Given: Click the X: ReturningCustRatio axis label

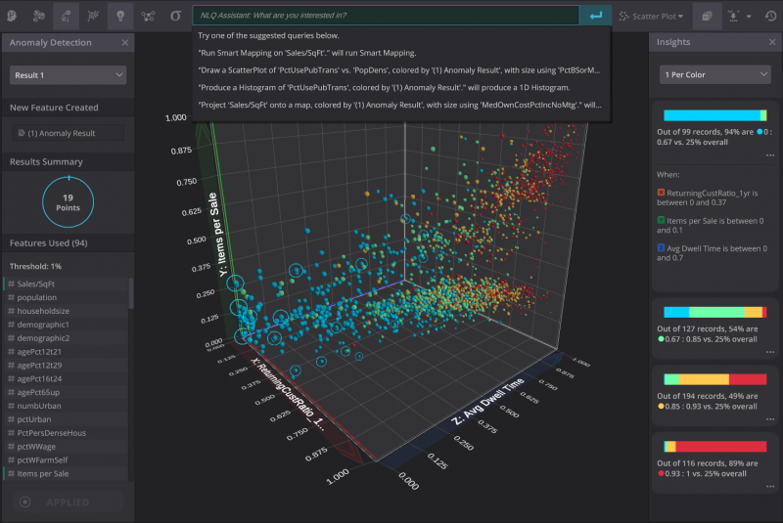Looking at the screenshot, I should pos(288,394).
